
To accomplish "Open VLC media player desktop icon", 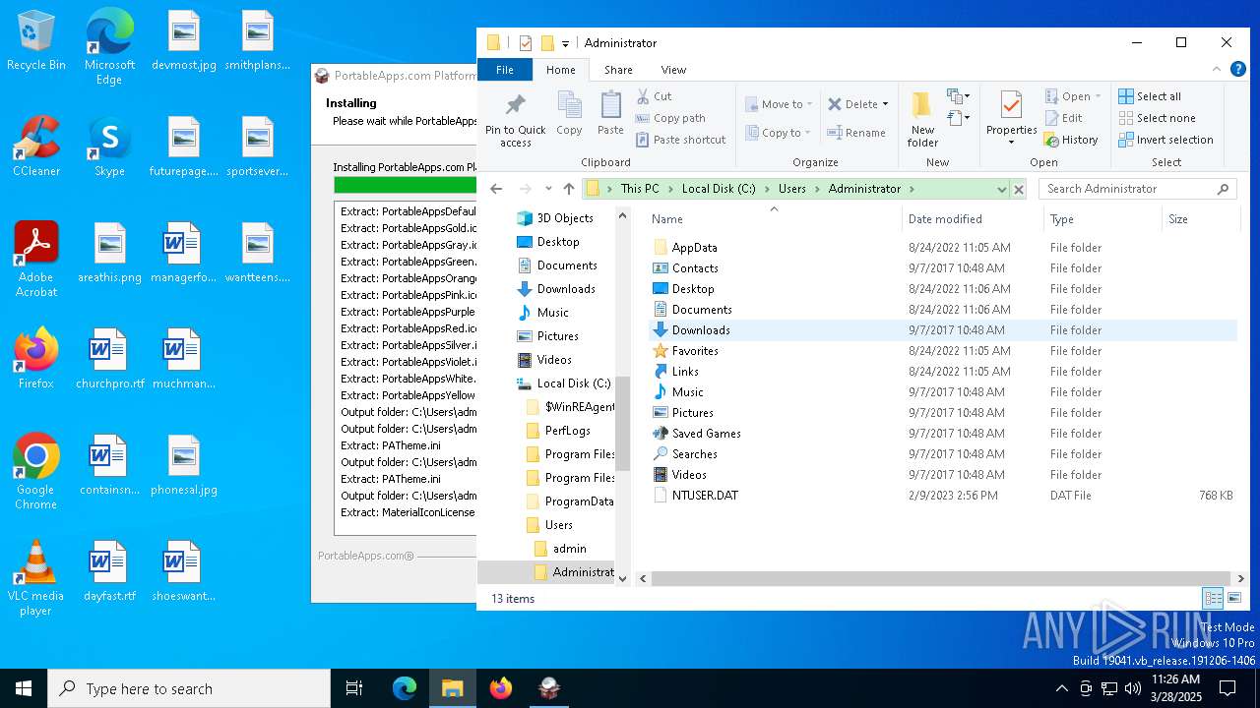I will (35, 578).
